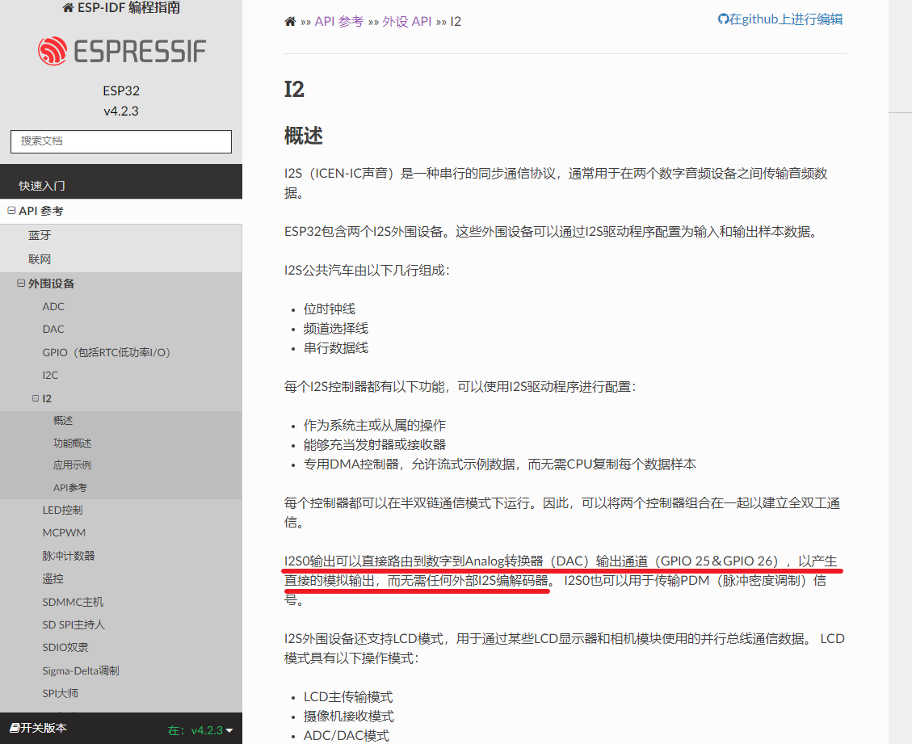
Task: Click the book icon beside 开关版本
Action: coord(15,728)
